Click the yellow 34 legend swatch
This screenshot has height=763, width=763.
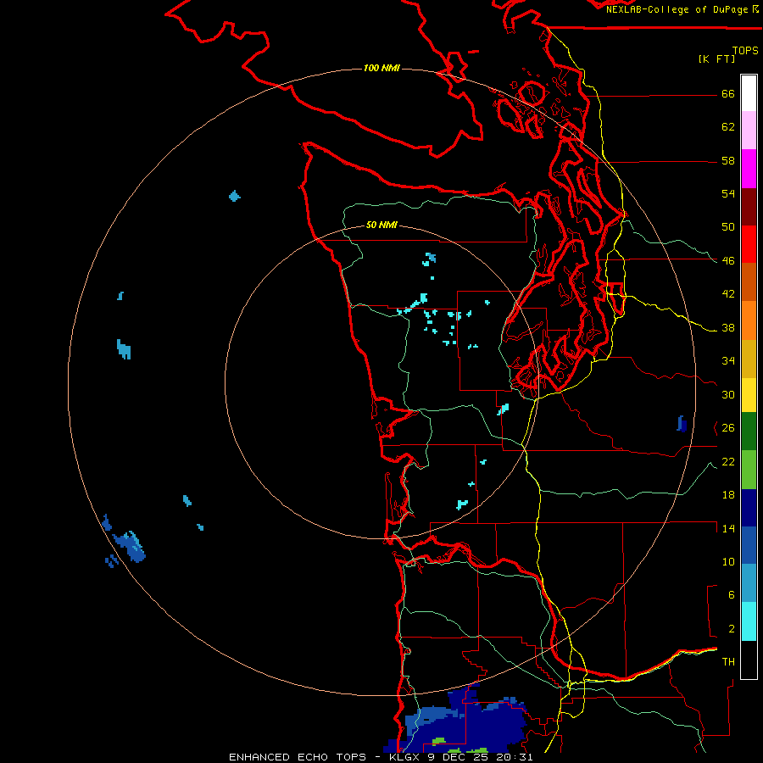[x=749, y=395]
